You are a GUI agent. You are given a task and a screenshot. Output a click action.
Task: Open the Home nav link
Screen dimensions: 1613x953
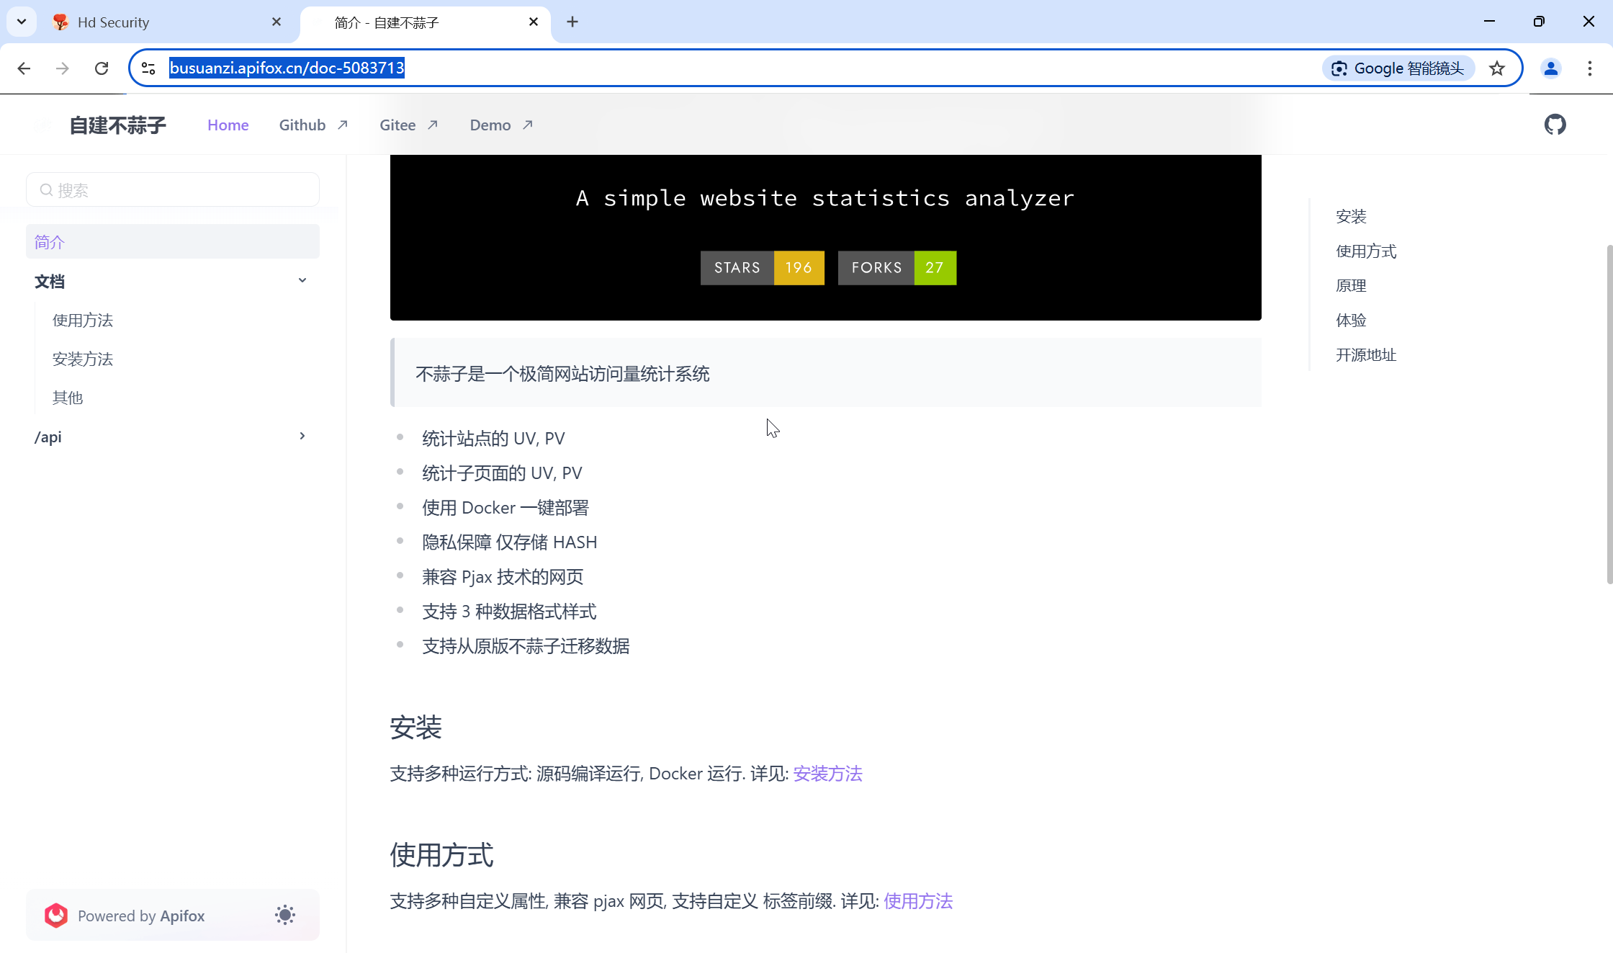228,125
